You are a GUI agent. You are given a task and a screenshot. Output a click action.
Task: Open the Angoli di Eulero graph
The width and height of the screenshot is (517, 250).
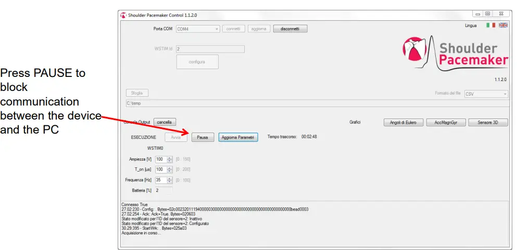coord(403,122)
